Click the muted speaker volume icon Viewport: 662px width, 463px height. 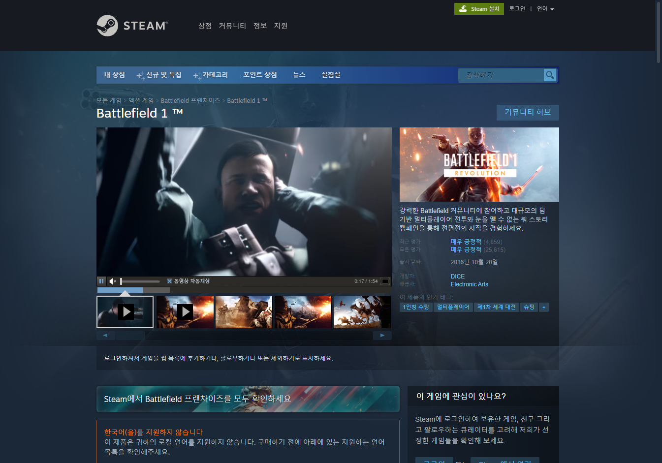click(113, 281)
